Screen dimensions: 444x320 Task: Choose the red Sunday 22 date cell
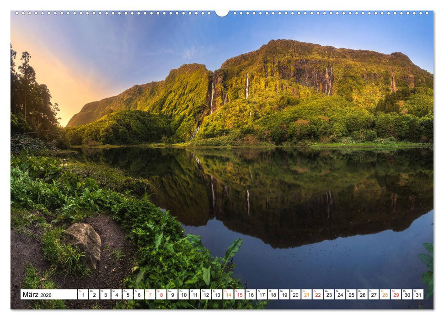[317, 294]
